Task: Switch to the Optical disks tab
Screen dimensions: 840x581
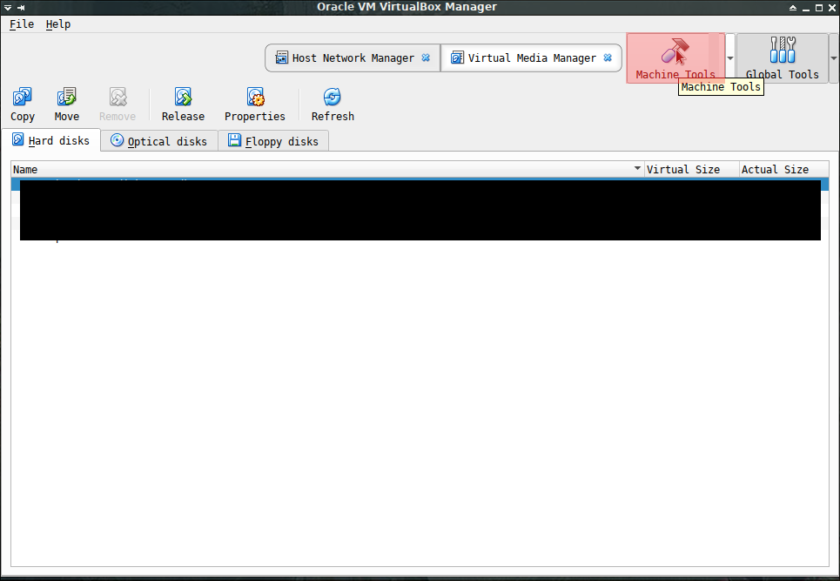Action: [x=159, y=141]
